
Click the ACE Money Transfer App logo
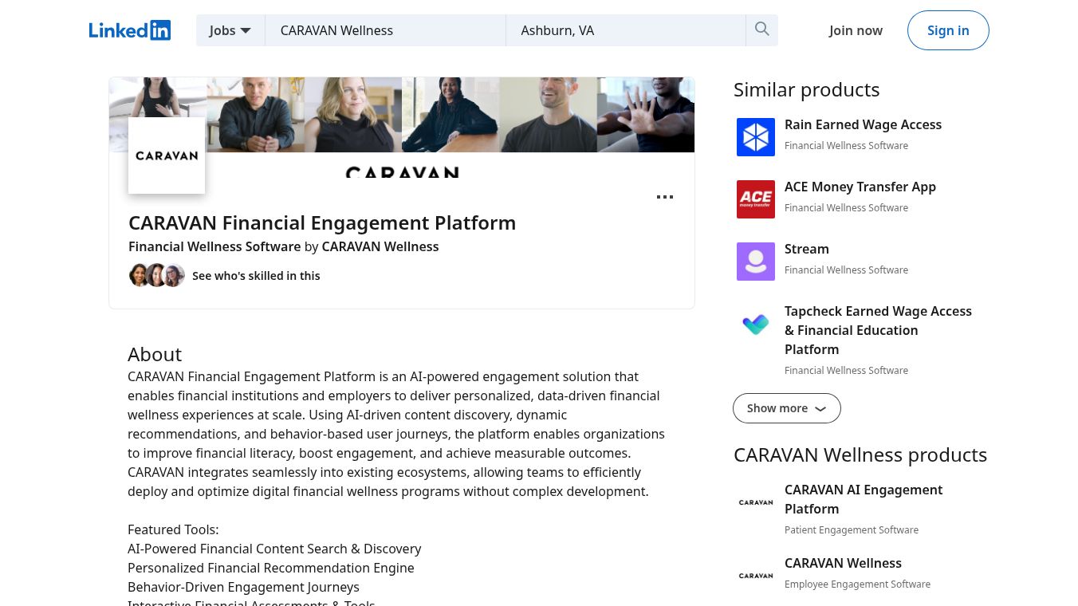[x=755, y=199]
